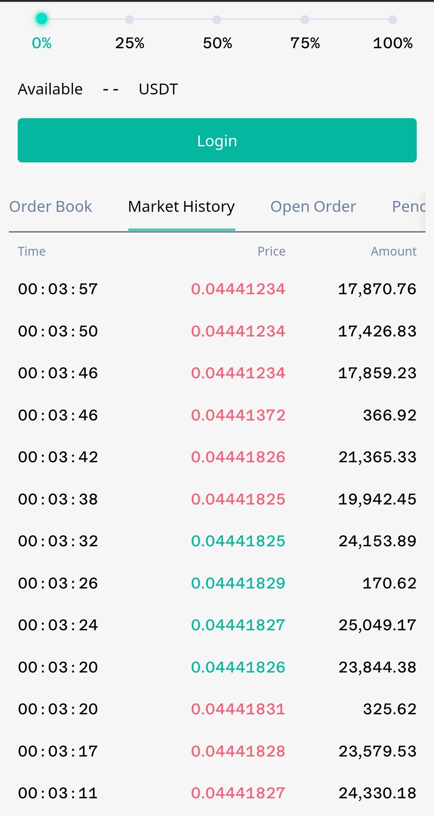Click the Price column header
The width and height of the screenshot is (434, 816).
tap(271, 251)
